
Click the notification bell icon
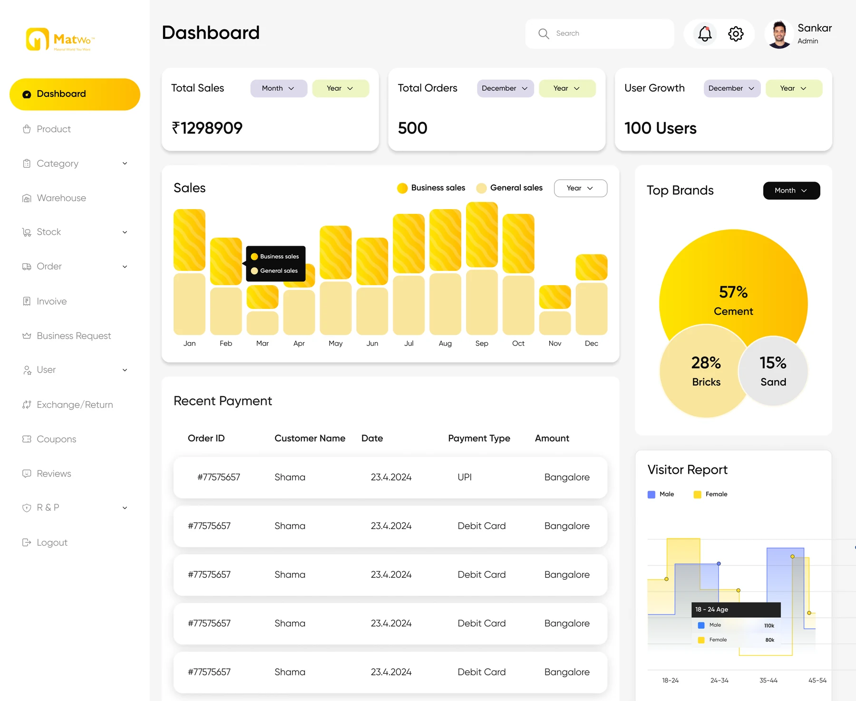(705, 34)
